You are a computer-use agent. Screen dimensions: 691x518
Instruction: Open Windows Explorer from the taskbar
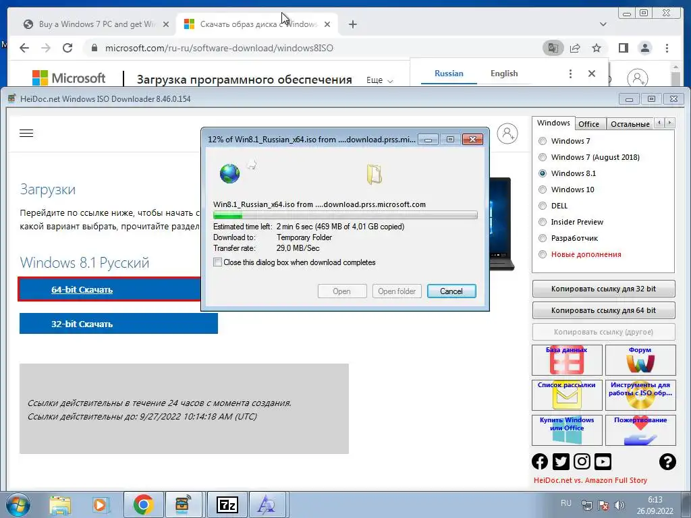point(60,505)
